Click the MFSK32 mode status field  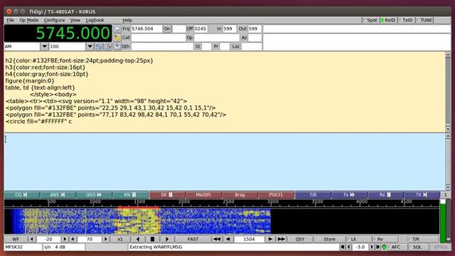click(23, 247)
